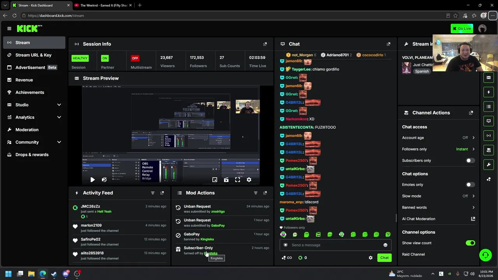Open GaboPay's link in Unban Request row
The height and width of the screenshot is (280, 498).
click(x=218, y=226)
